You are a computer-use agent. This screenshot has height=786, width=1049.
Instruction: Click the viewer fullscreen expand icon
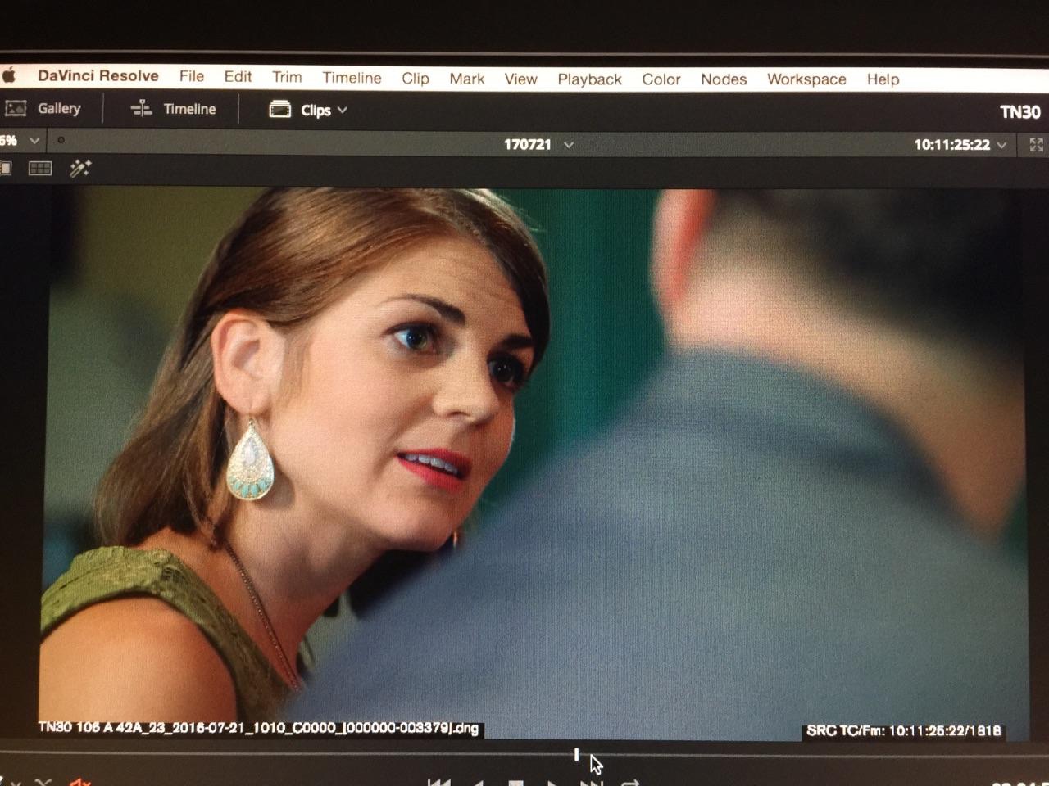point(1036,145)
